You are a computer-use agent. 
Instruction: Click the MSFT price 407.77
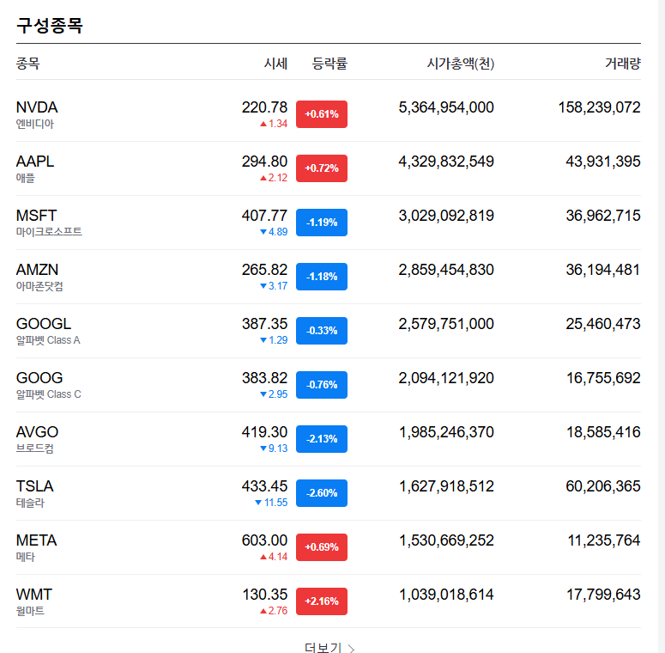click(x=264, y=216)
